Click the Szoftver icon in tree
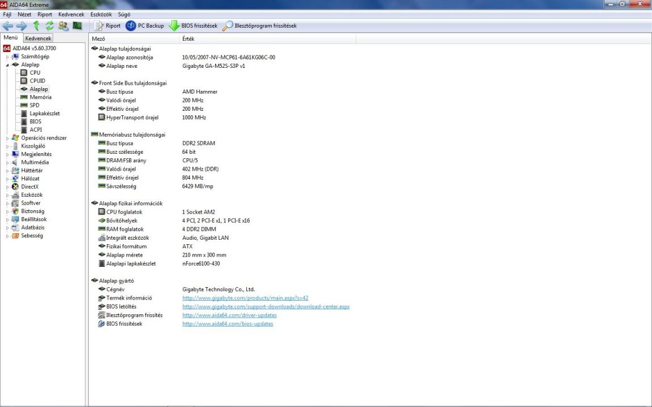Image resolution: width=652 pixels, height=407 pixels. point(15,203)
